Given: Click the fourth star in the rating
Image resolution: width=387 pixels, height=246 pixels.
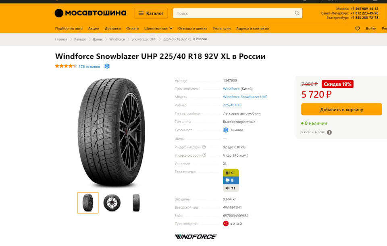Looking at the screenshot, I should (70, 66).
